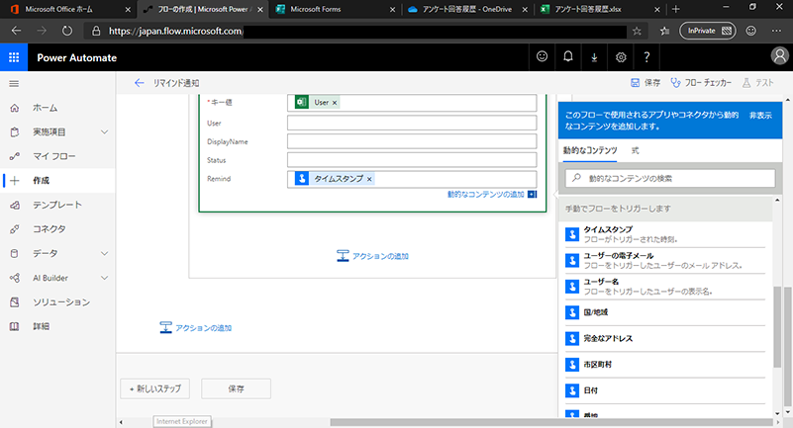
Task: Go back using the arrow beside リマインド通知
Action: pos(139,83)
